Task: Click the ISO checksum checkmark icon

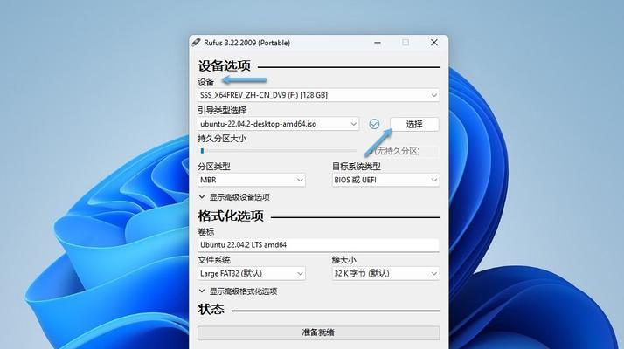Action: [x=374, y=124]
